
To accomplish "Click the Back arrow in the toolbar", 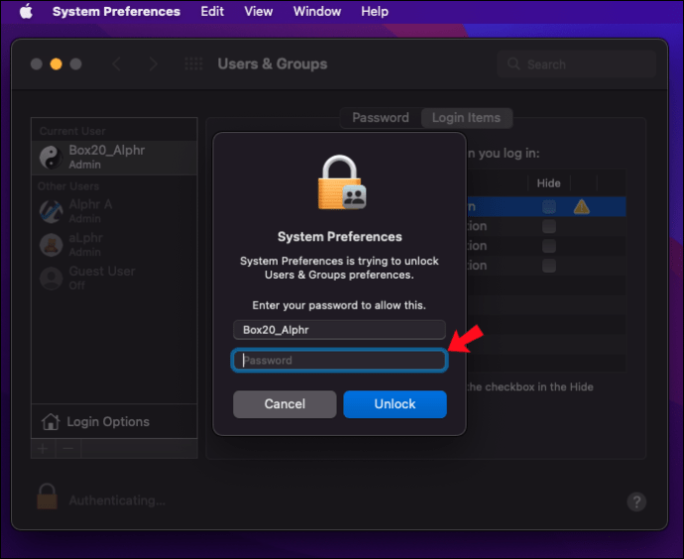I will coord(116,64).
